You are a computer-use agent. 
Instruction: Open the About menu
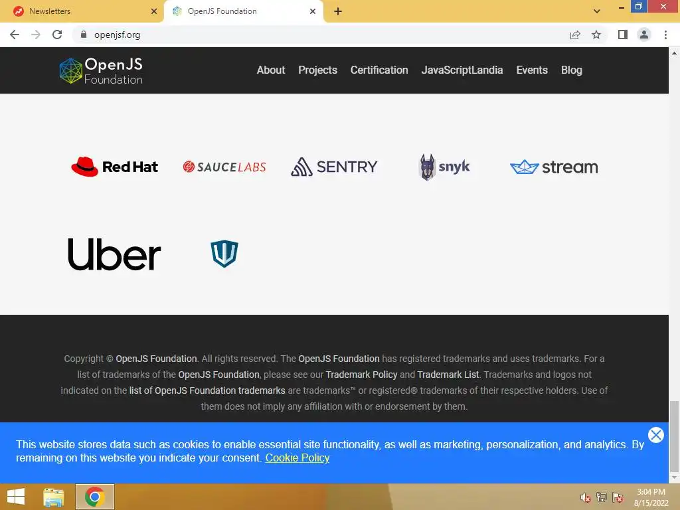(271, 70)
